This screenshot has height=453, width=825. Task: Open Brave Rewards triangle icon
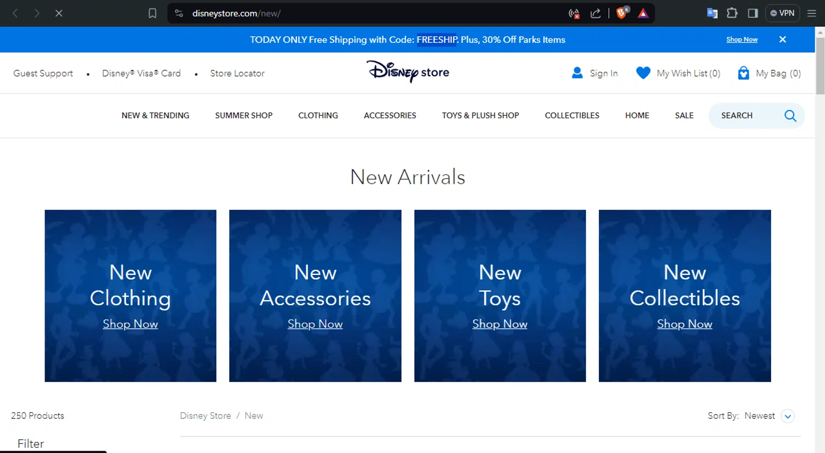coord(643,13)
